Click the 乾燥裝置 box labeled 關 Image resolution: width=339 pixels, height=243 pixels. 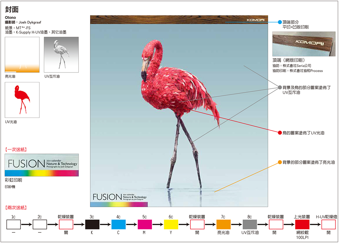(x=66, y=225)
